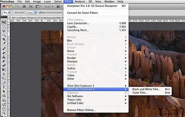The height and width of the screenshot is (117, 185).
Task: Select the Hand tool
Action: pyautogui.click(x=4, y=109)
